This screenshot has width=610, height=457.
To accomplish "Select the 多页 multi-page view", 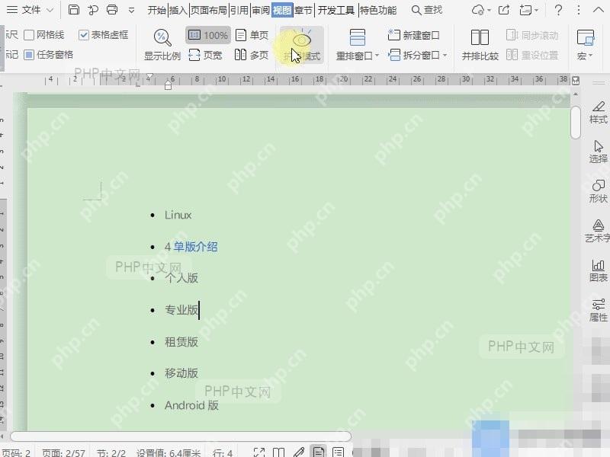I will pyautogui.click(x=252, y=55).
